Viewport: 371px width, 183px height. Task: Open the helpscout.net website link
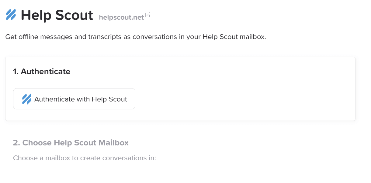[121, 18]
